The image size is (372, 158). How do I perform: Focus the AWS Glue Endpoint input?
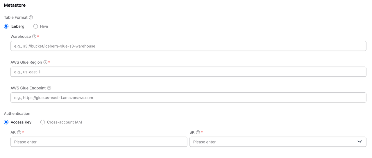[188, 98]
